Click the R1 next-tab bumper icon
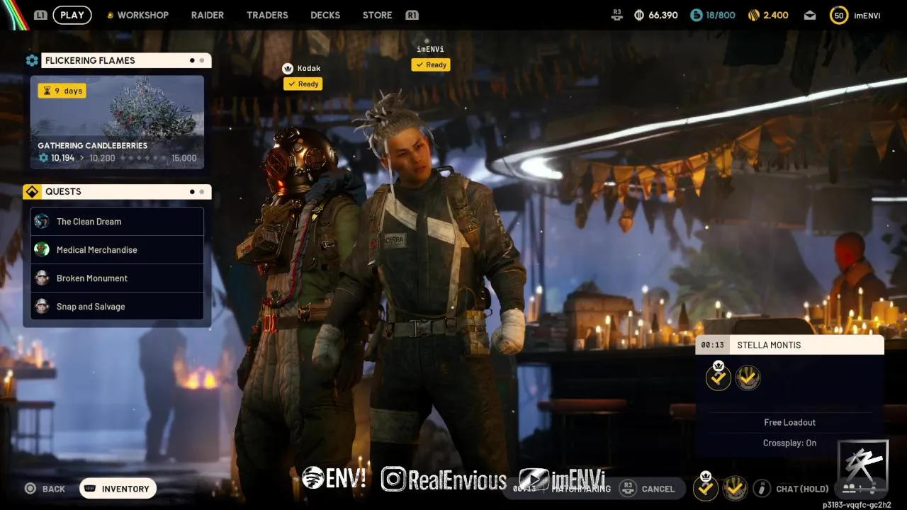Image resolution: width=907 pixels, height=510 pixels. tap(412, 15)
